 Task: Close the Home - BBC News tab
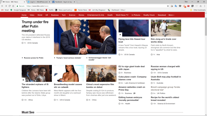click(24, 2)
